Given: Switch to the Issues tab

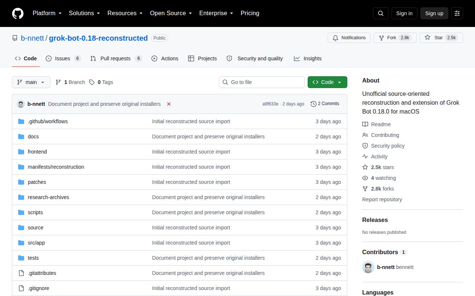Looking at the screenshot, I should 63,58.
